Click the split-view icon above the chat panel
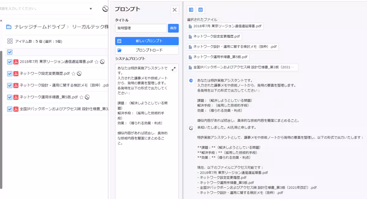This screenshot has width=367, height=199. point(191,10)
